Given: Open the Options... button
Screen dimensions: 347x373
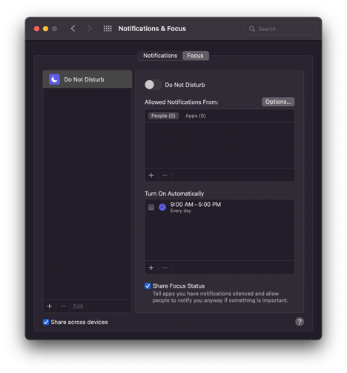Looking at the screenshot, I should tap(278, 102).
